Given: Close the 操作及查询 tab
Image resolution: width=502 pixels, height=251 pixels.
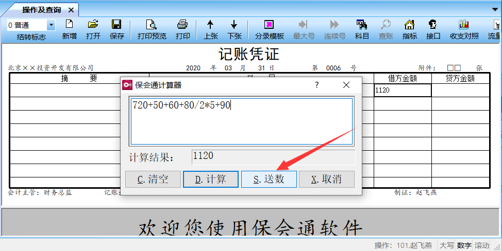Looking at the screenshot, I should coord(71,10).
